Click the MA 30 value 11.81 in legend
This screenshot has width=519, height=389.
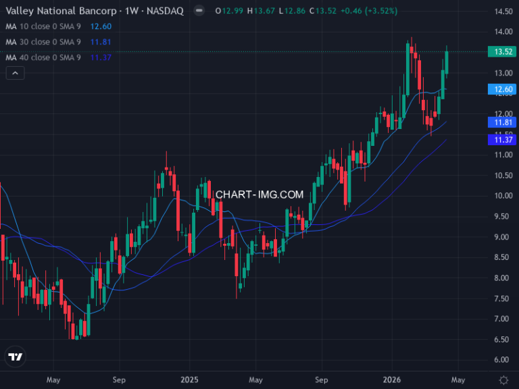[101, 42]
